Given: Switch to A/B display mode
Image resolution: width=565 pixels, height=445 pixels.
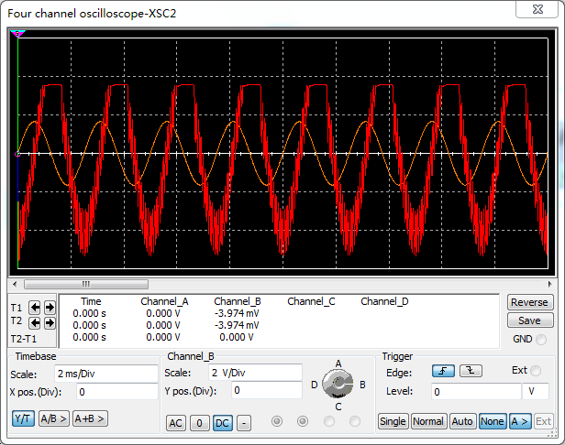Looking at the screenshot, I should coord(53,418).
